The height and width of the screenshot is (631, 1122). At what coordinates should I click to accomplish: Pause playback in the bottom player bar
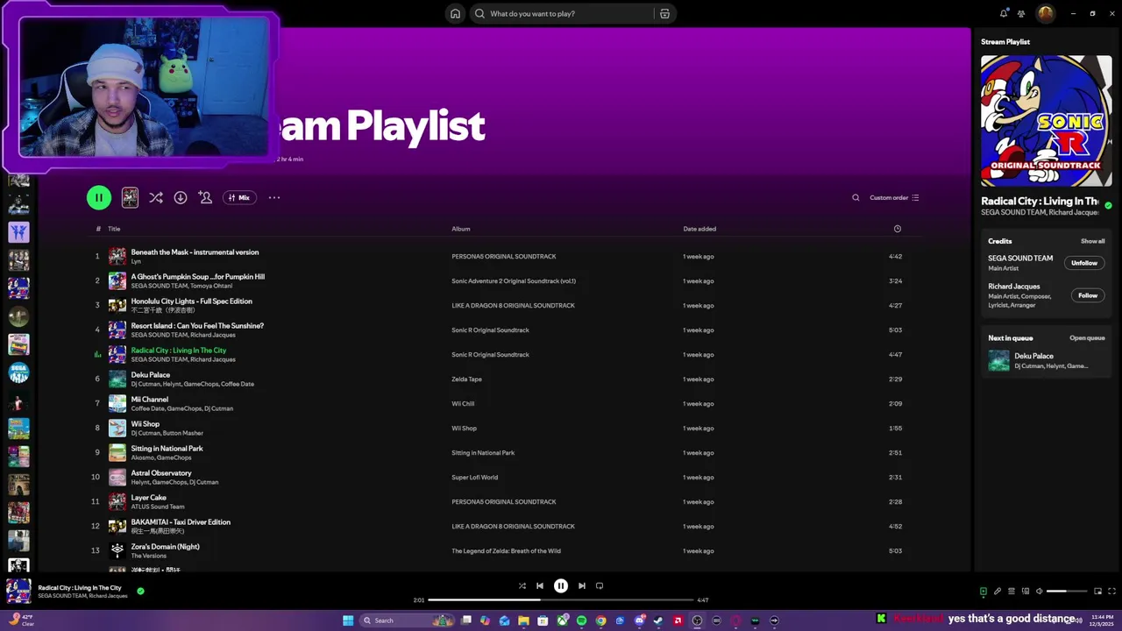click(561, 586)
